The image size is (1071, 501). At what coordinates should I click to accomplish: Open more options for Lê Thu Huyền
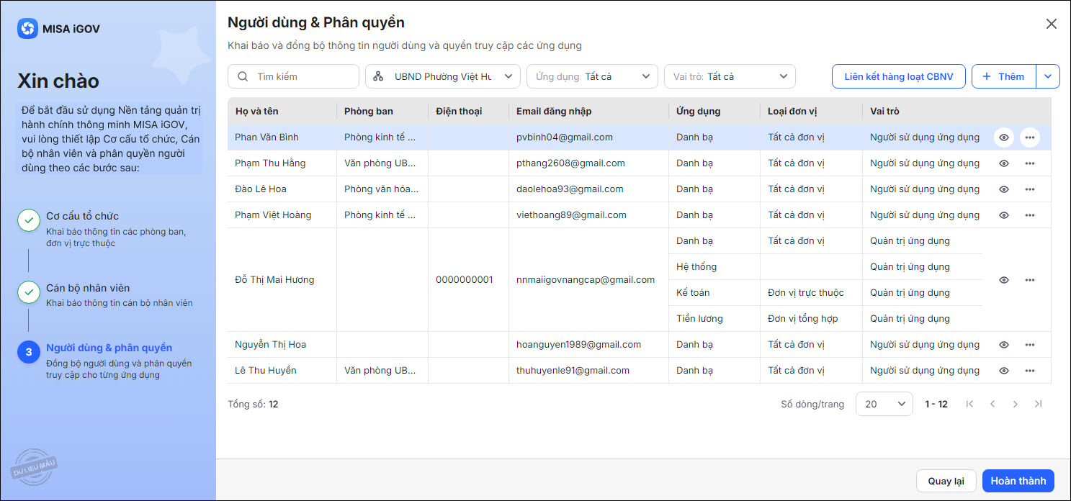(1029, 371)
